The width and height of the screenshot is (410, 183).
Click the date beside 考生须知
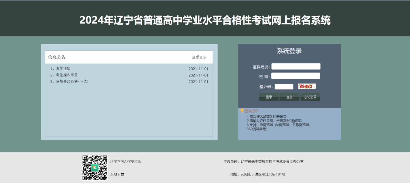(198, 69)
